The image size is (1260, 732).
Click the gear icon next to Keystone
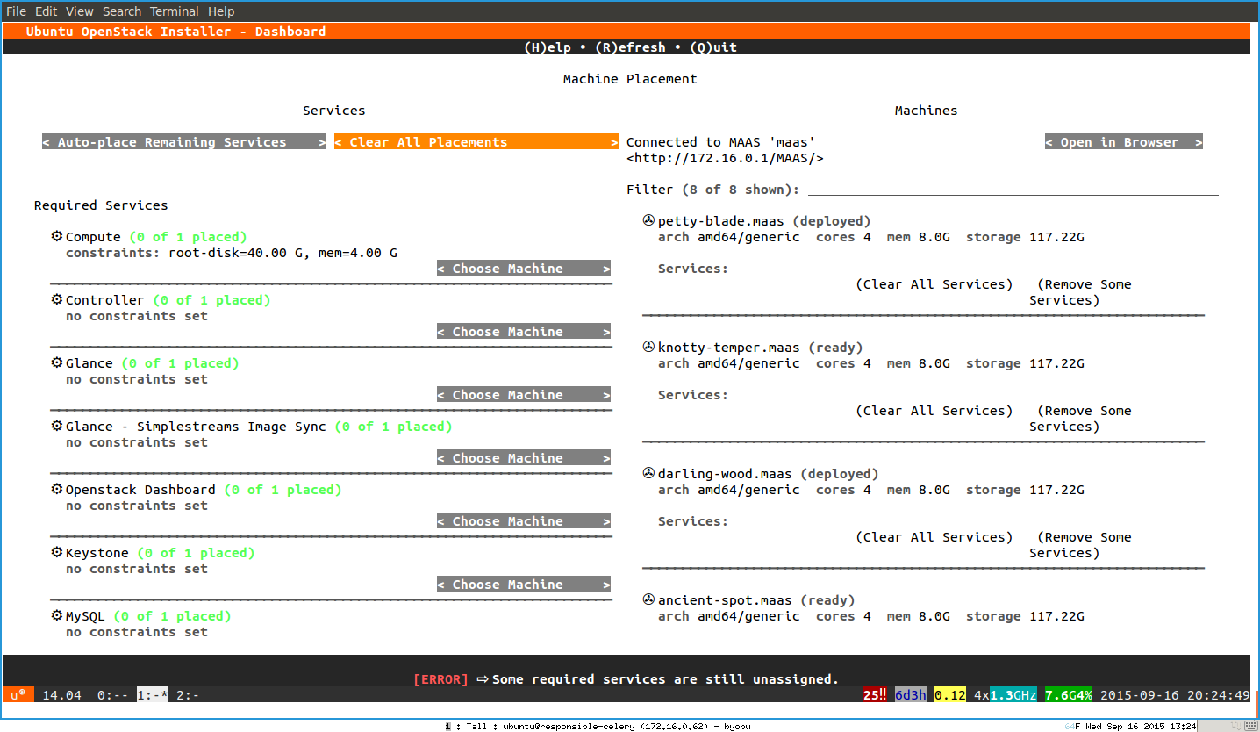pos(57,553)
